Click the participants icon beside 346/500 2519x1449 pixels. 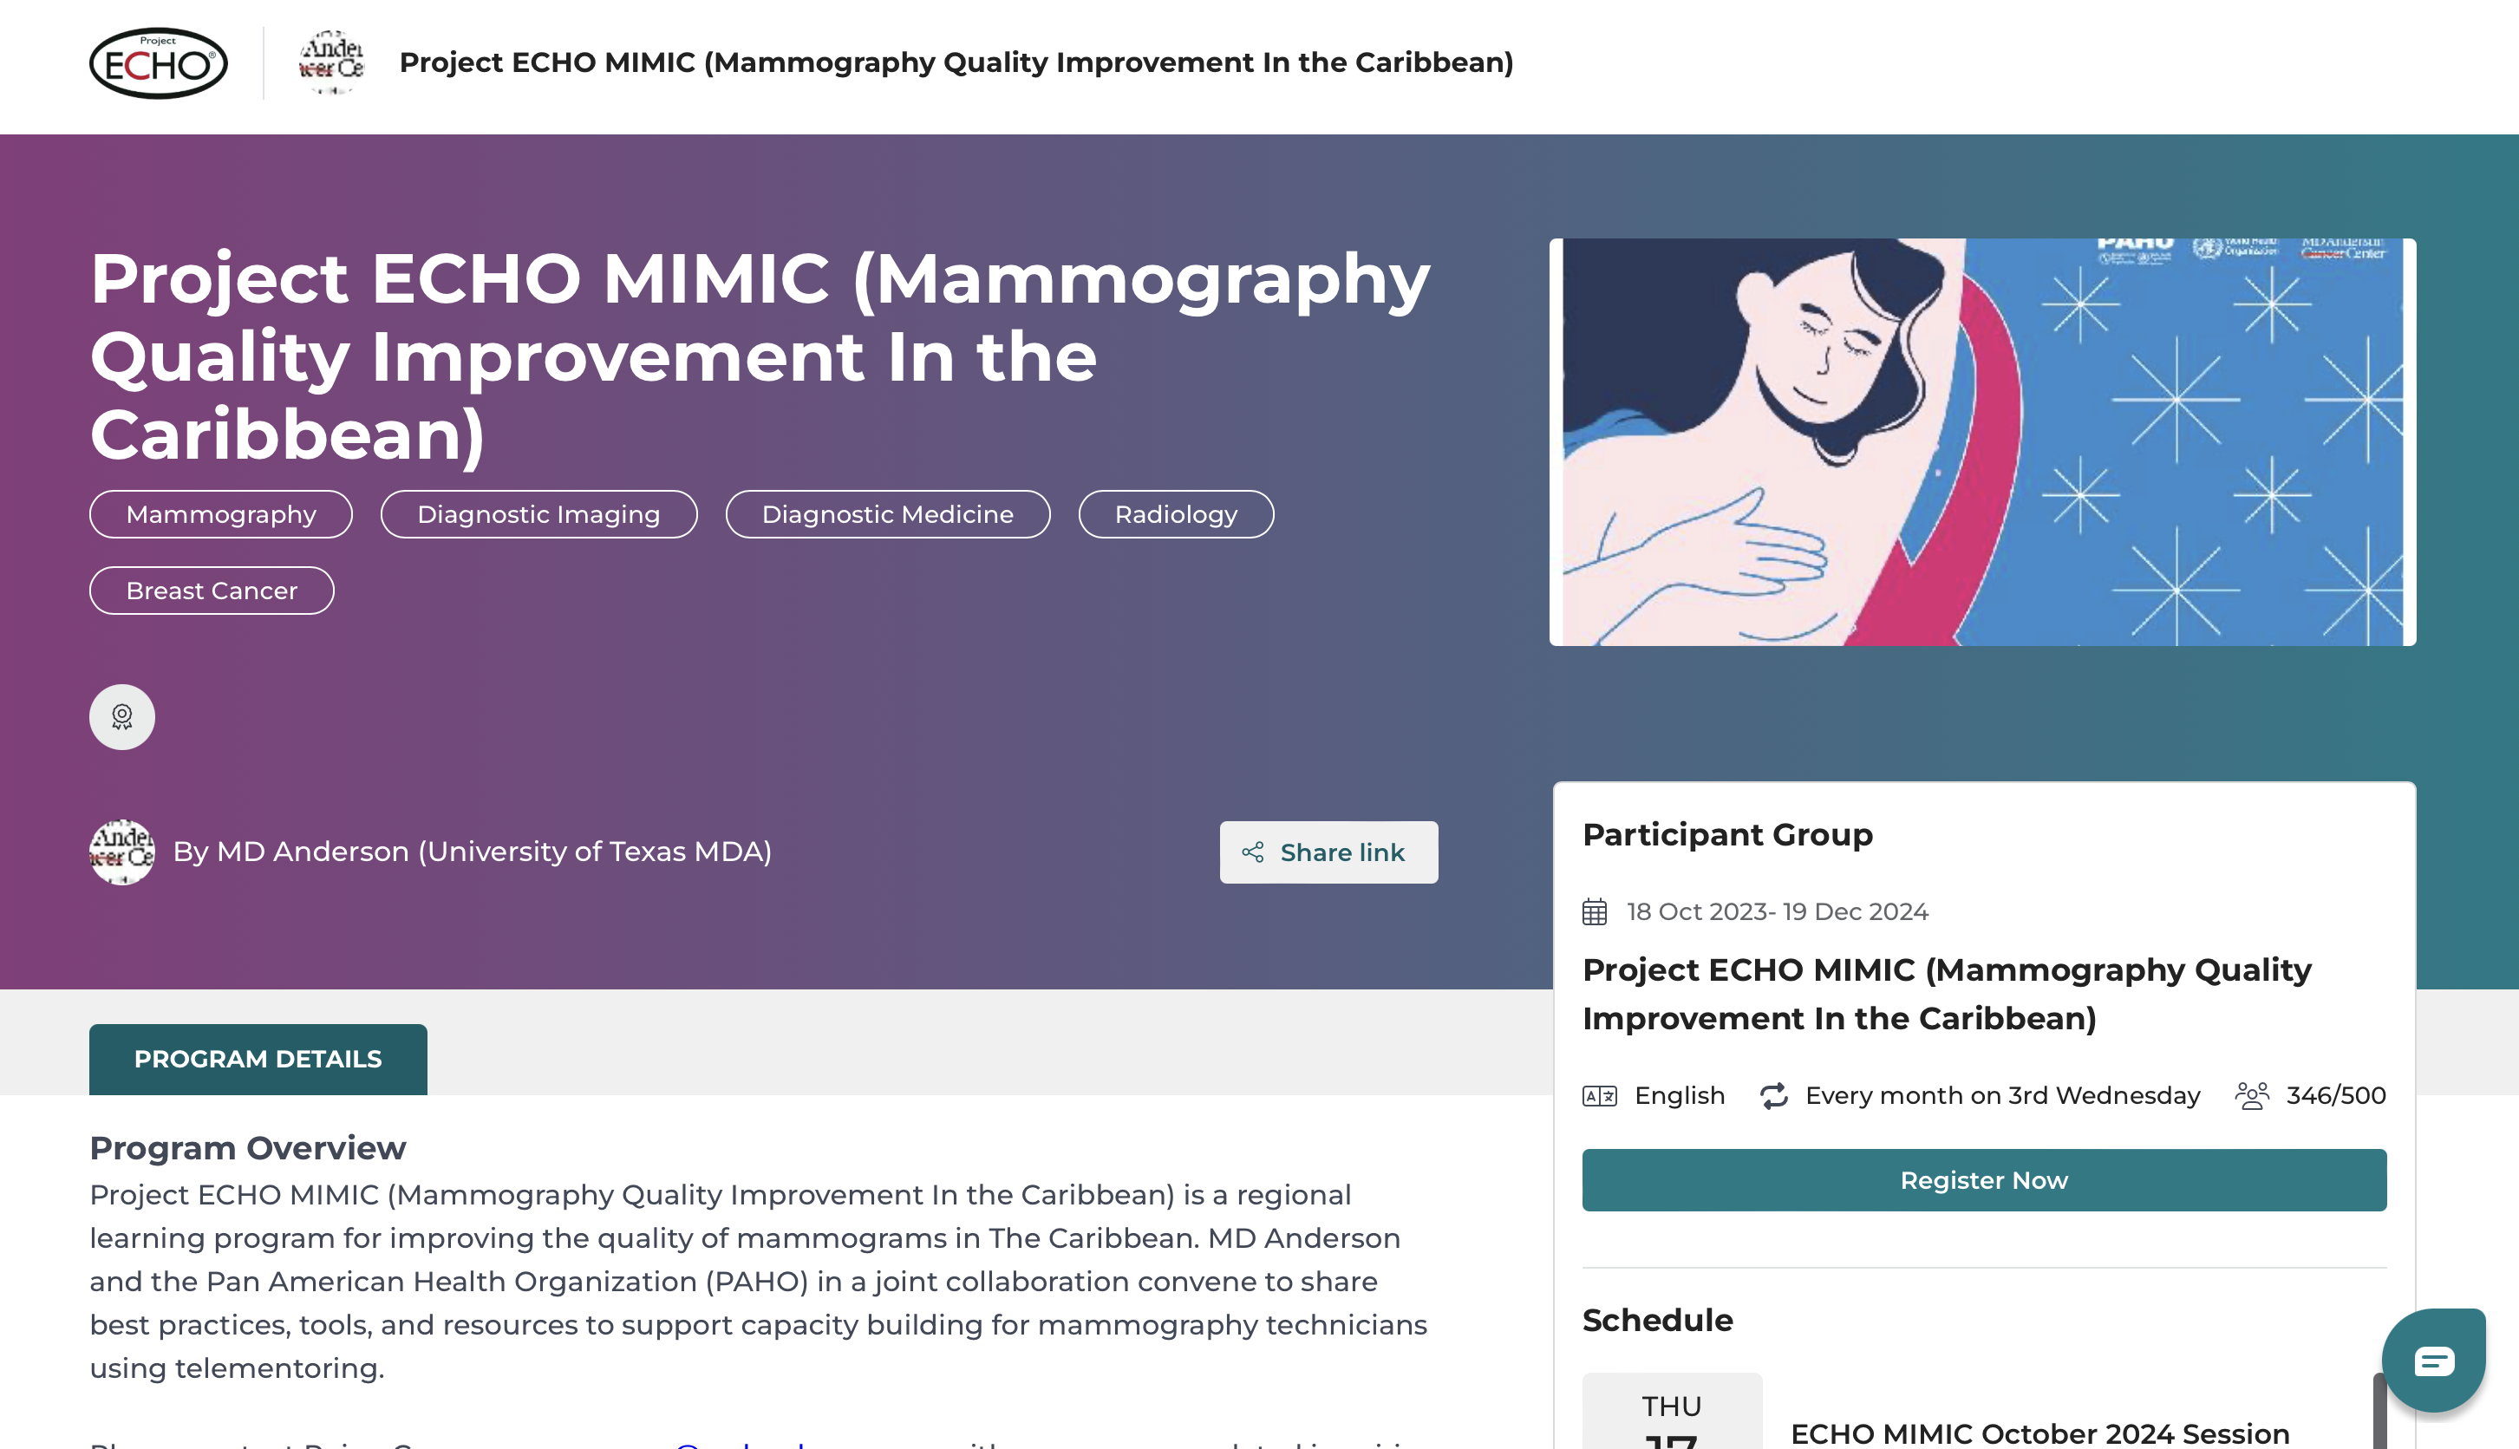click(x=2253, y=1096)
